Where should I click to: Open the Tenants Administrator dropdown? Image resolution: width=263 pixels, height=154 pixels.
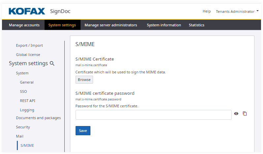(x=237, y=12)
